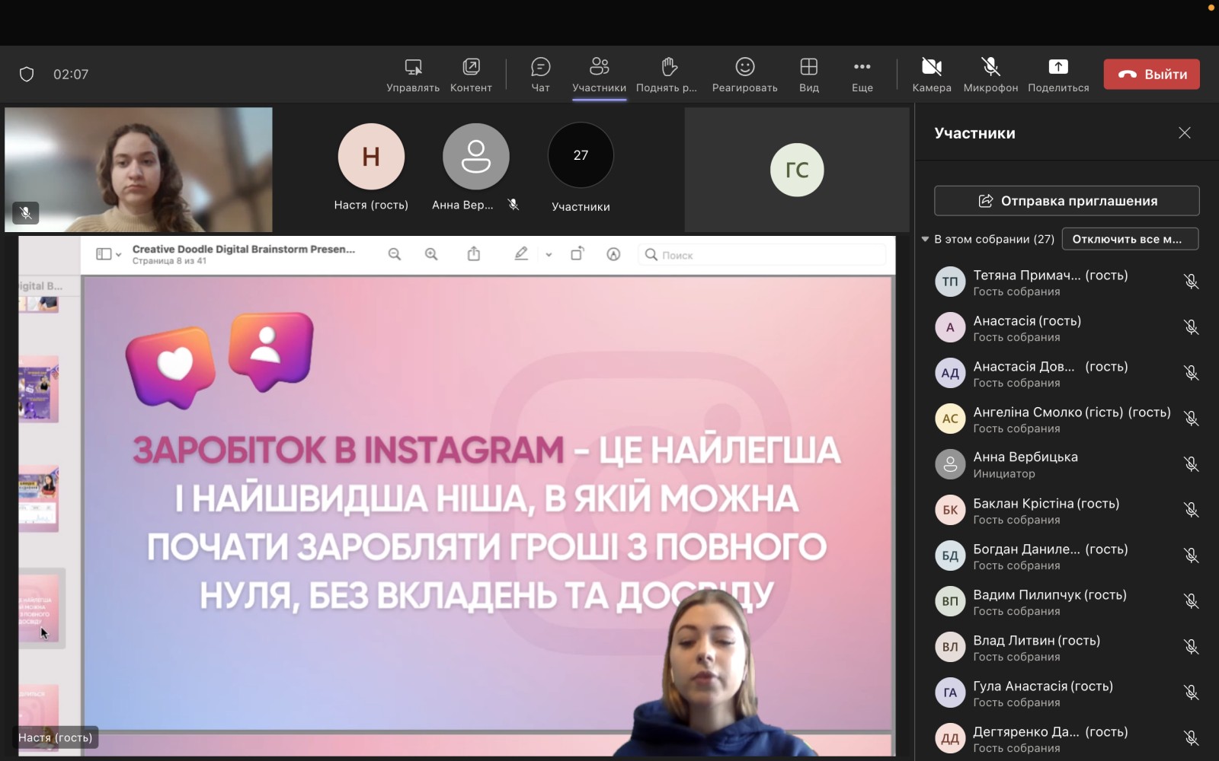This screenshot has width=1219, height=761.
Task: Select the purple slide thumbnail in sidebar
Action: click(x=38, y=390)
